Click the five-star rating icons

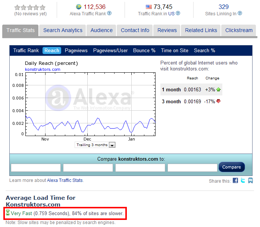tap(30, 7)
